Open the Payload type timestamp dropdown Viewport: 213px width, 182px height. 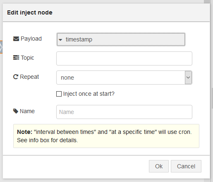(x=121, y=39)
